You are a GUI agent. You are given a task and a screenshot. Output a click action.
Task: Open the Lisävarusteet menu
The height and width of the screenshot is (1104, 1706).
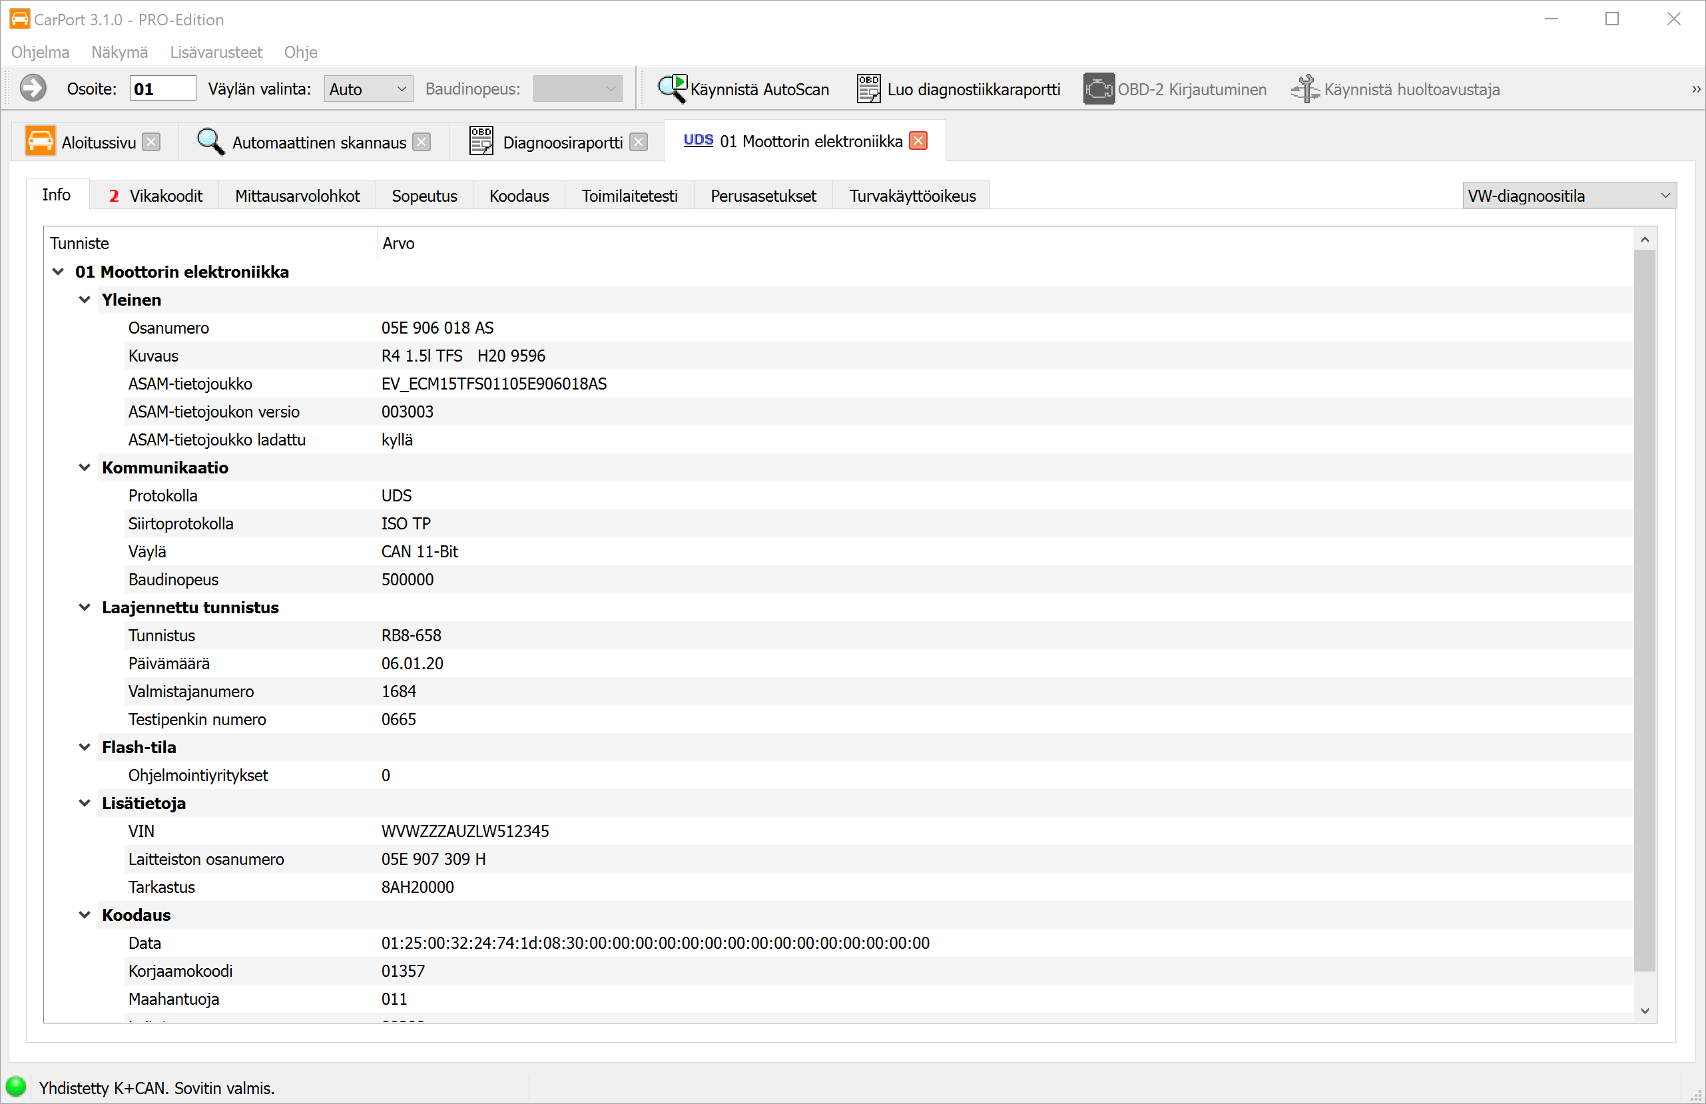(216, 53)
